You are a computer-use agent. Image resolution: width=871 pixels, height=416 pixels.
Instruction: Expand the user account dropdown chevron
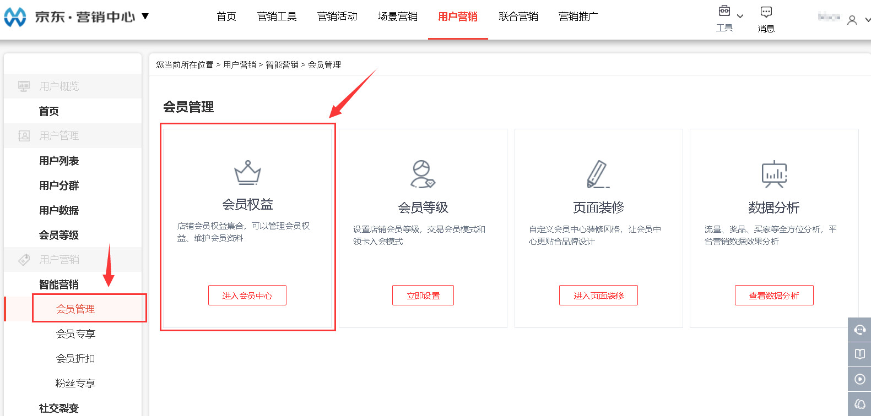867,20
